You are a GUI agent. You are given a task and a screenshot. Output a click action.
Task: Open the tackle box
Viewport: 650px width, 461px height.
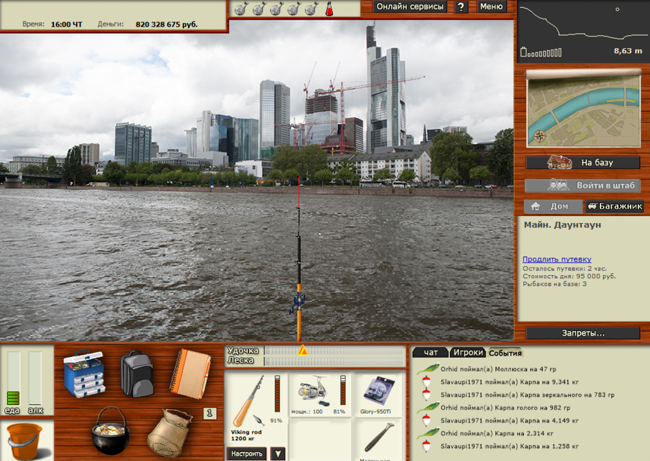(84, 373)
